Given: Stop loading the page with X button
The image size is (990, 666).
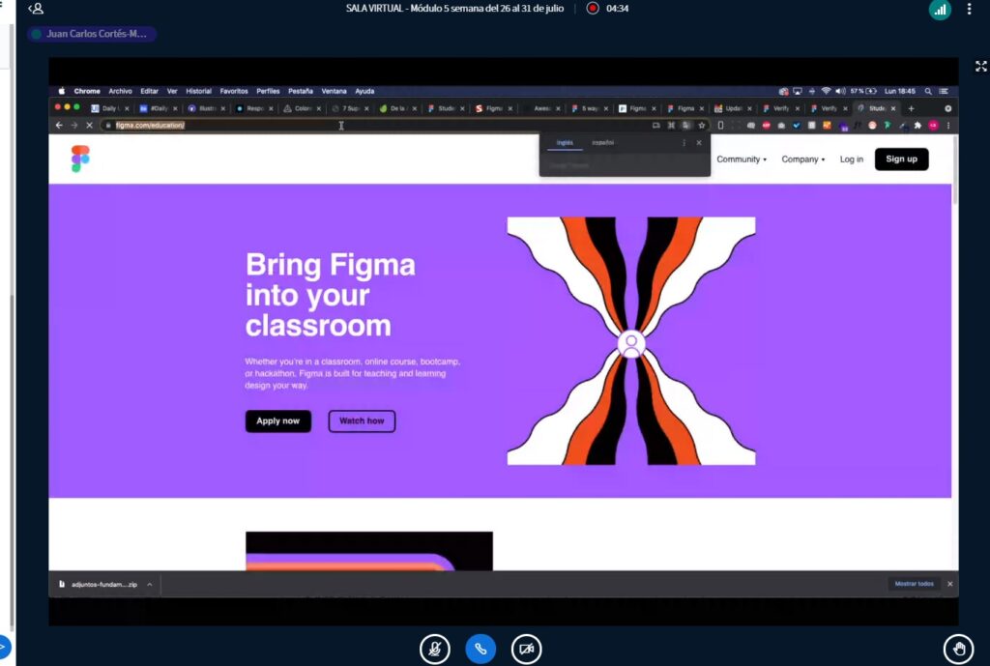Looking at the screenshot, I should (x=89, y=125).
